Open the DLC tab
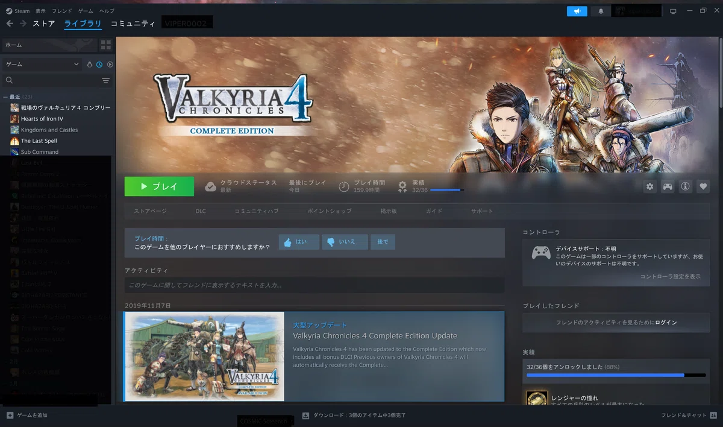 [x=201, y=211]
